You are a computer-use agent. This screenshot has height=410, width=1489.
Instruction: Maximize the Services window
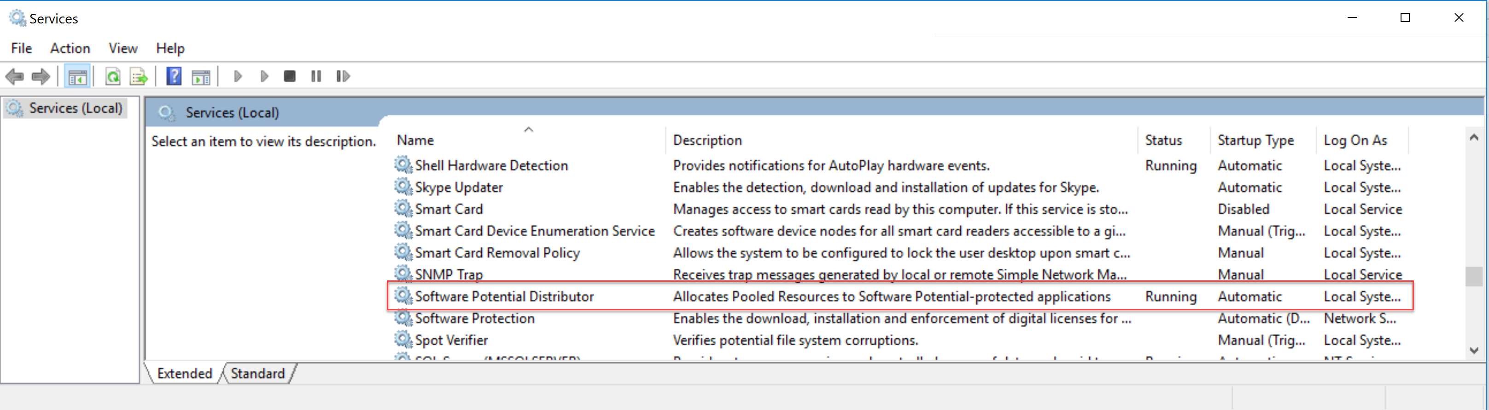[x=1405, y=18]
